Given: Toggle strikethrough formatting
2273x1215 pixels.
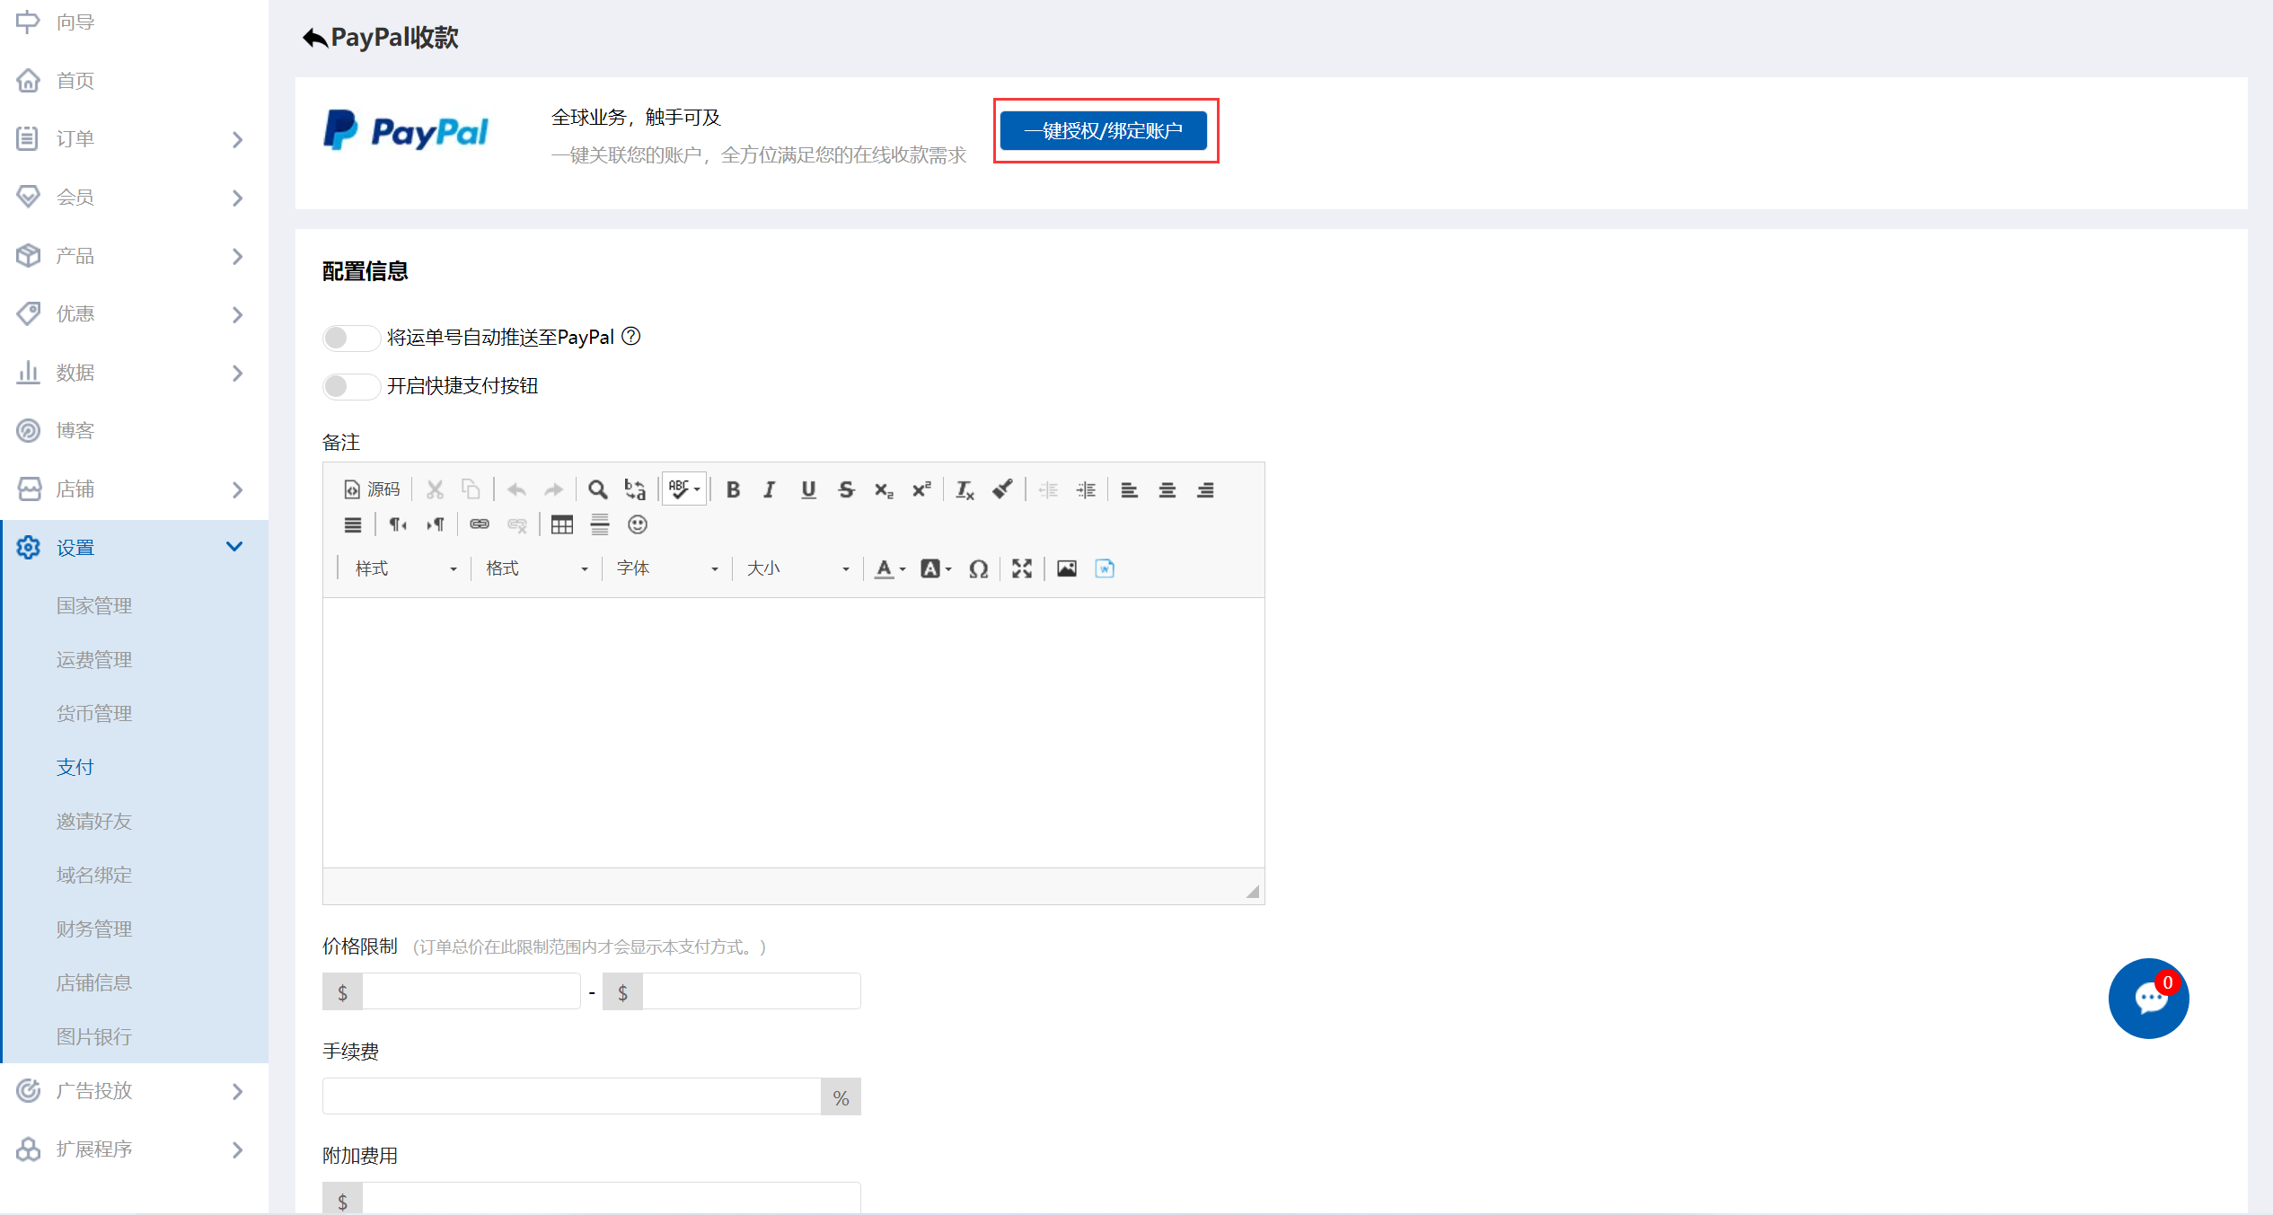Looking at the screenshot, I should coord(846,489).
